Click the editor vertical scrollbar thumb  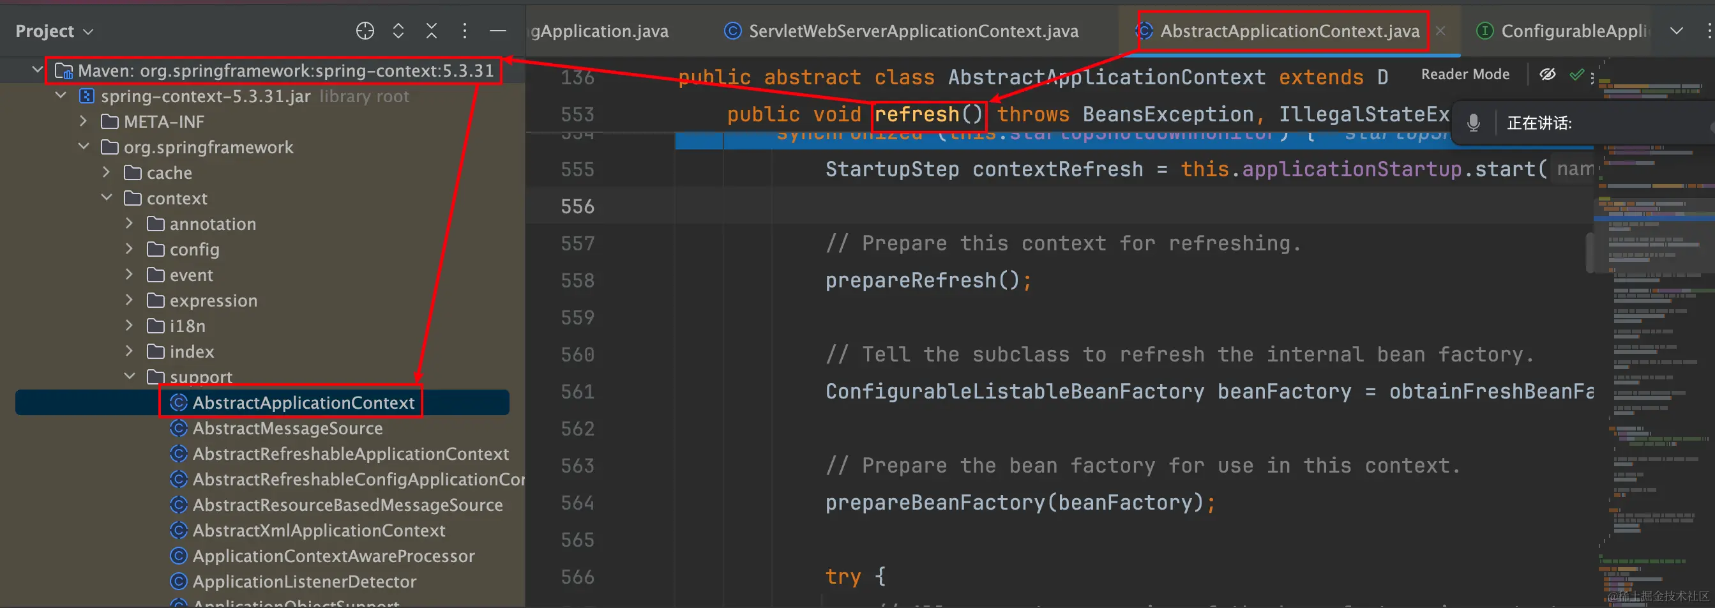pyautogui.click(x=1589, y=252)
